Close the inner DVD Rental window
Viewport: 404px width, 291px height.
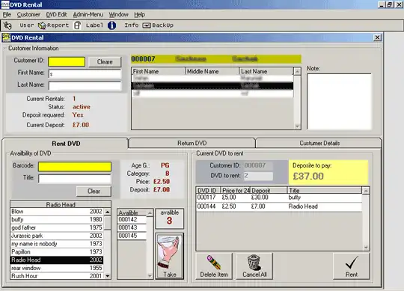[x=377, y=37]
